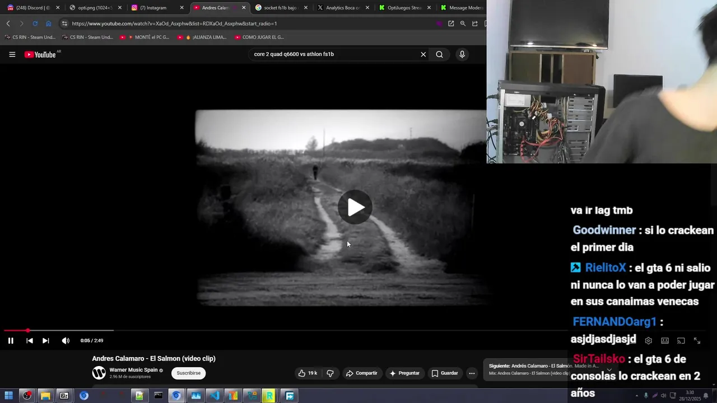Open the browser zoom magnifier icon

463,24
